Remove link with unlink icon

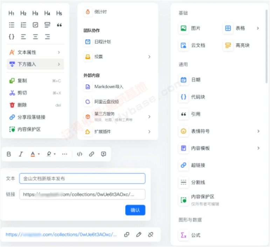[x=151, y=234]
